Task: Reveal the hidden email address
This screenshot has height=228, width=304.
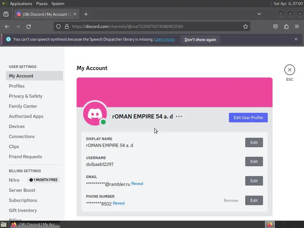Action: 137,183
